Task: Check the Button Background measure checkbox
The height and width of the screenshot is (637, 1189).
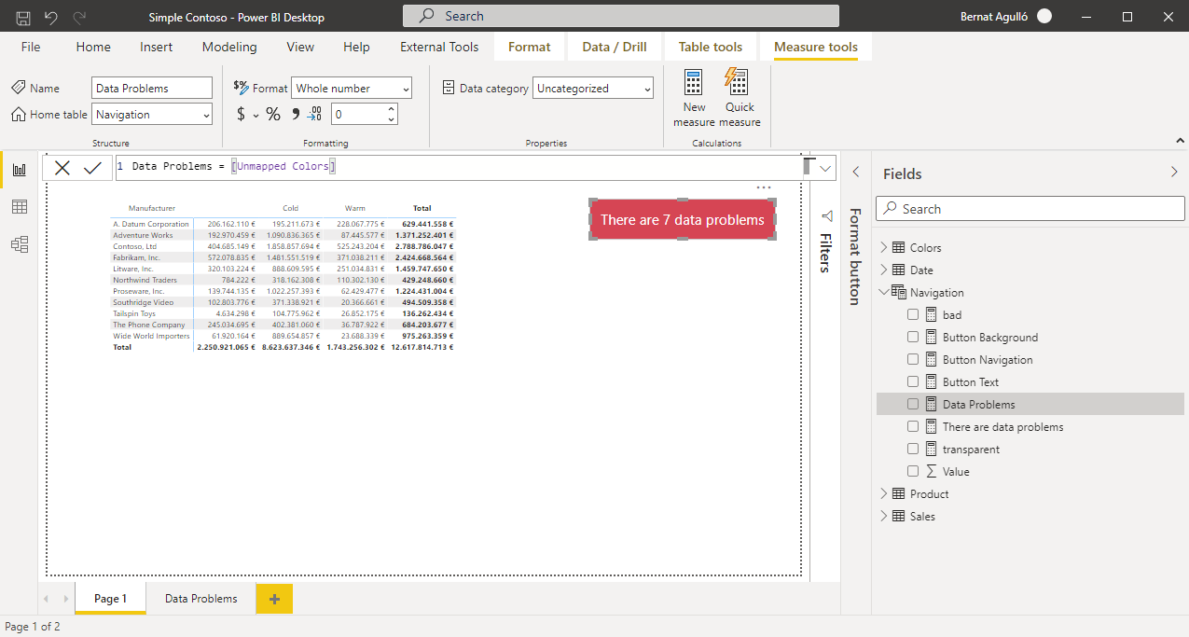Action: 913,338
